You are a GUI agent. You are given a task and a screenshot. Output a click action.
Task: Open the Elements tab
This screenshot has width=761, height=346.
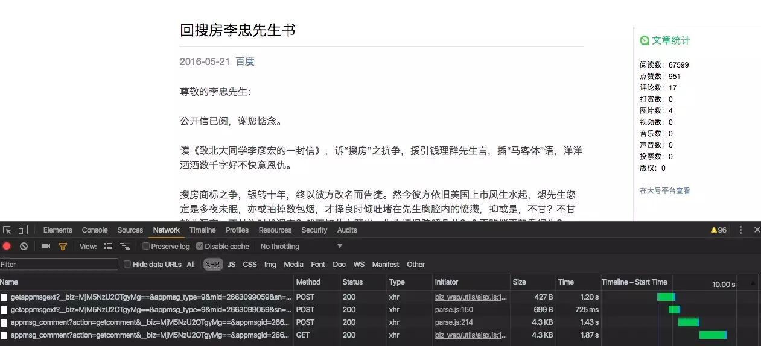(x=57, y=230)
